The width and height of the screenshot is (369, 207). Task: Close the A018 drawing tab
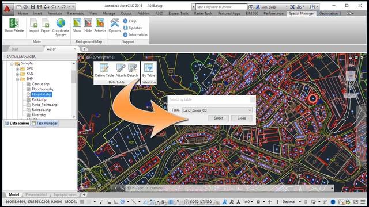[x=75, y=49]
